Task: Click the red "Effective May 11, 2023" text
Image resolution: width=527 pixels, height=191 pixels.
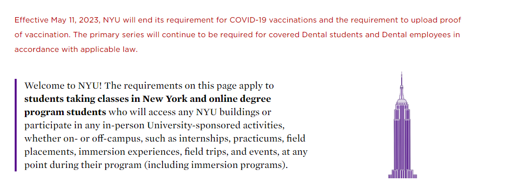Action: coord(58,20)
